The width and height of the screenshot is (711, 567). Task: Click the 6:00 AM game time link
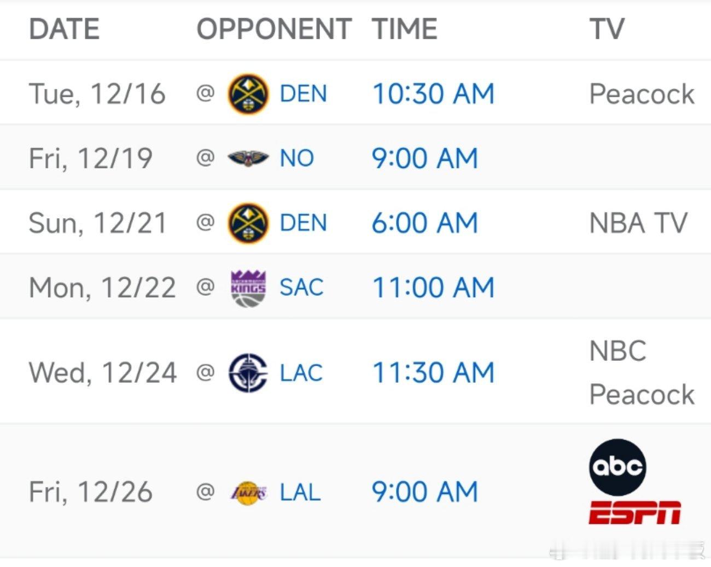[x=425, y=223]
